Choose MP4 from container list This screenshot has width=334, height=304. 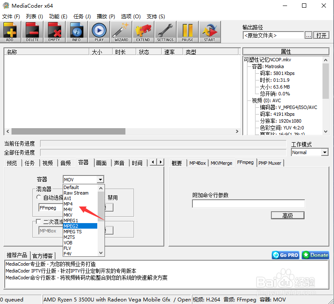click(x=80, y=204)
